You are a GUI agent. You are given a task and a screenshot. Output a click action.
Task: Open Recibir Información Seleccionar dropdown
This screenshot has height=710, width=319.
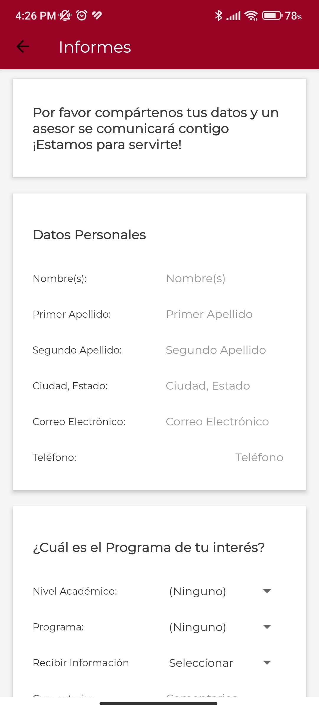267,663
